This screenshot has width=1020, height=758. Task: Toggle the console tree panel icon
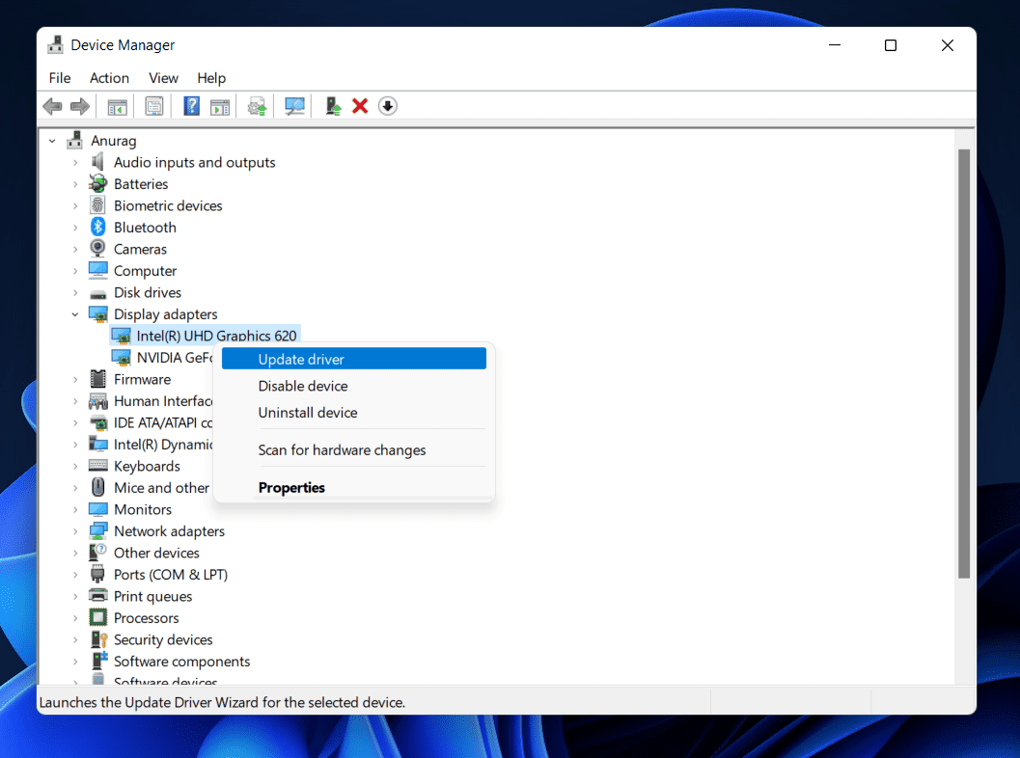117,106
